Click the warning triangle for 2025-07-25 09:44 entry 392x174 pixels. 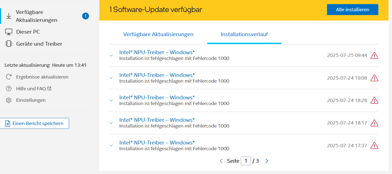click(374, 56)
